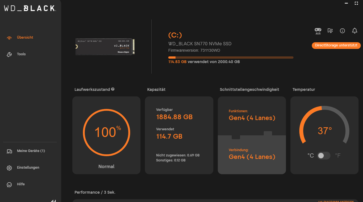Open the drive info circle icon

point(342,31)
